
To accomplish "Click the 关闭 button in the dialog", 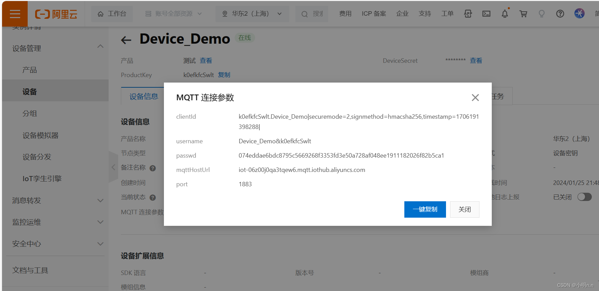I will coord(464,209).
